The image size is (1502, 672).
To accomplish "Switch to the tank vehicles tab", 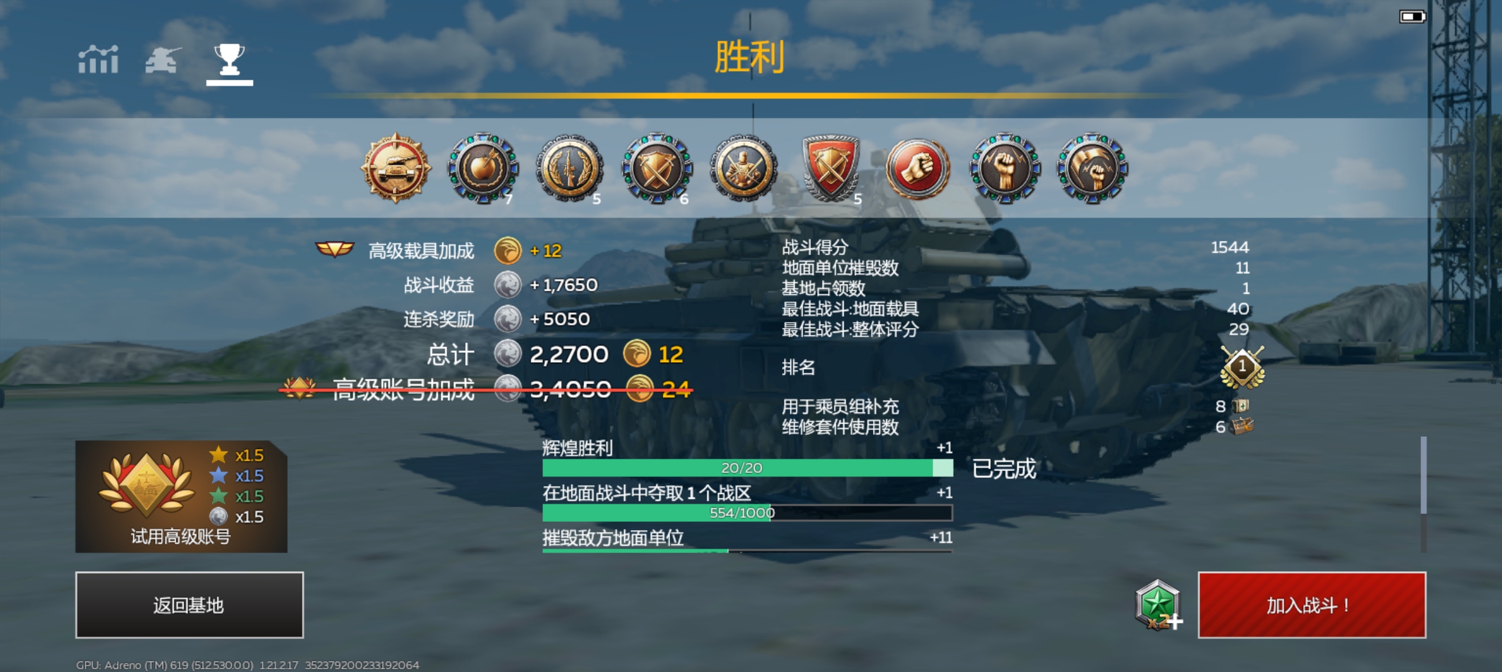I will [x=163, y=60].
